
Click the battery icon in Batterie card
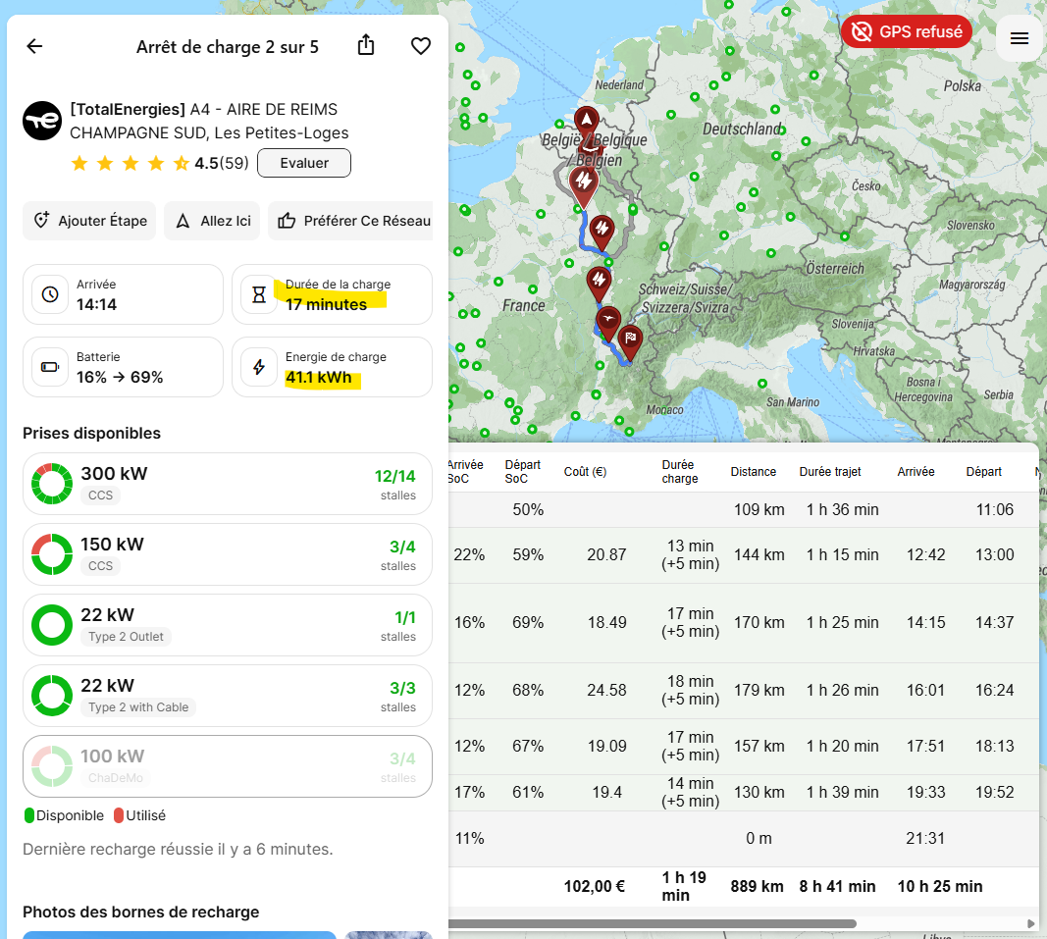pos(50,367)
